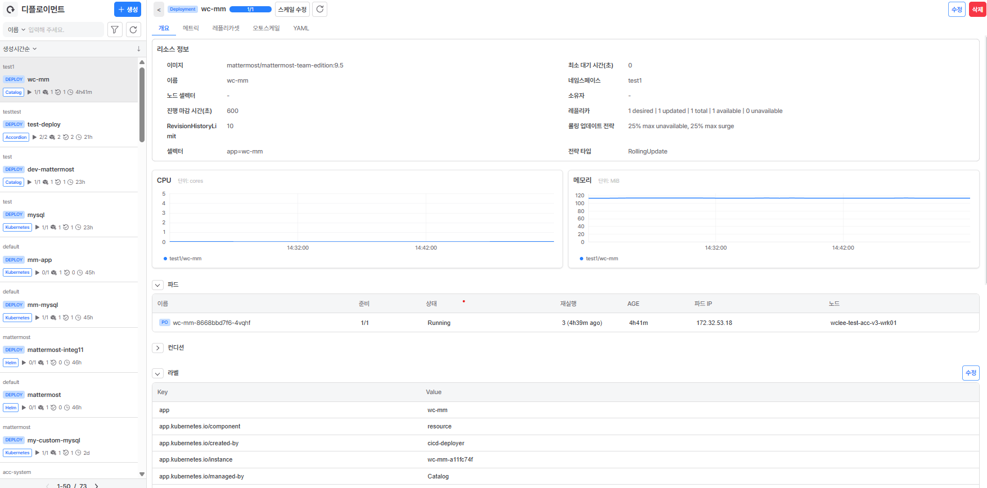
Task: Click the Deployment badge in header
Action: (x=183, y=9)
